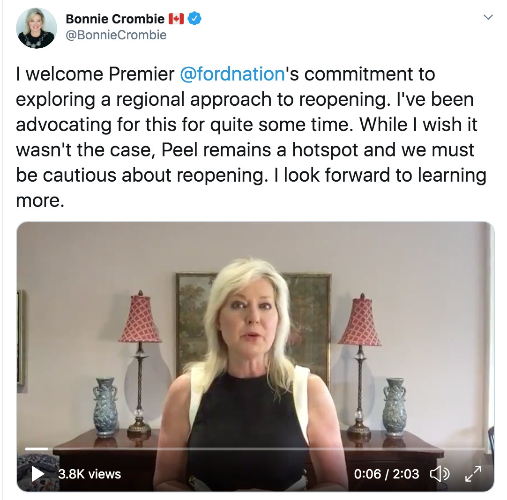Click the Bonnie Crombie display name
The image size is (507, 500).
115,19
